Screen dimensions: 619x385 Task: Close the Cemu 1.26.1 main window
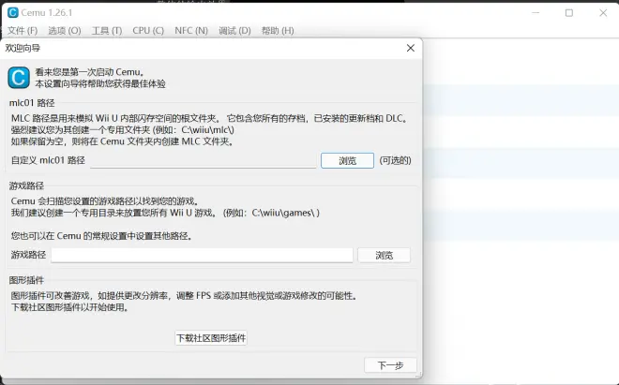click(x=603, y=12)
